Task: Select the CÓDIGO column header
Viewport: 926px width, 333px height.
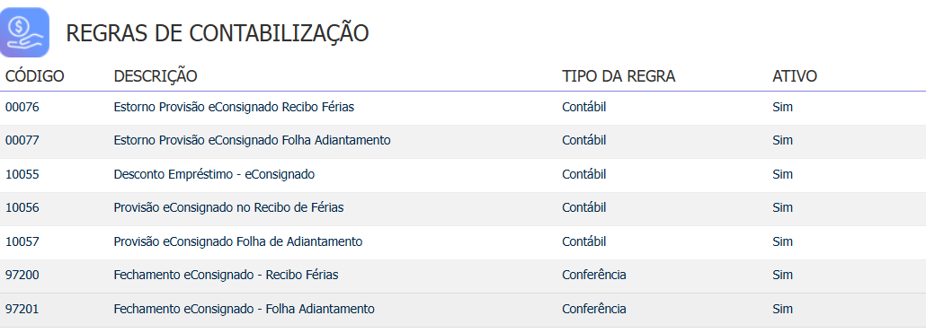Action: tap(35, 76)
